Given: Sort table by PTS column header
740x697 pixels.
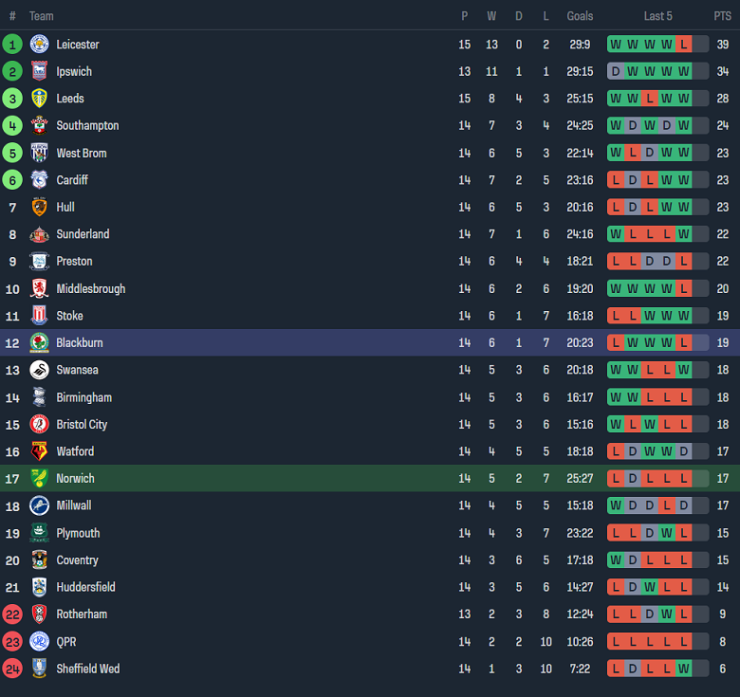Looking at the screenshot, I should point(722,16).
